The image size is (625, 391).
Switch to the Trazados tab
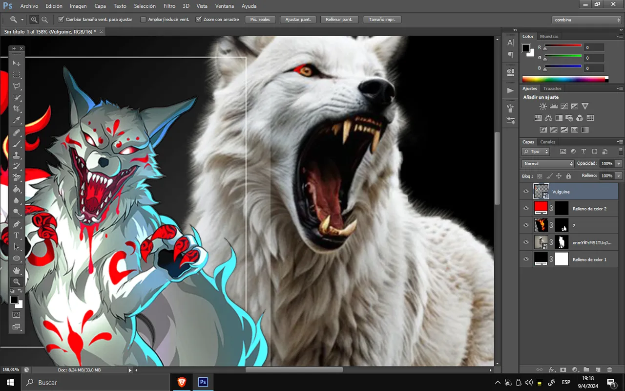(x=552, y=88)
